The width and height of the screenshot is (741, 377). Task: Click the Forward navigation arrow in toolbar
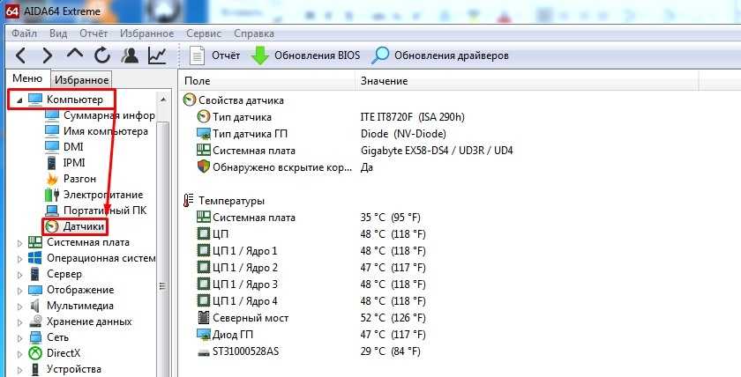click(47, 55)
